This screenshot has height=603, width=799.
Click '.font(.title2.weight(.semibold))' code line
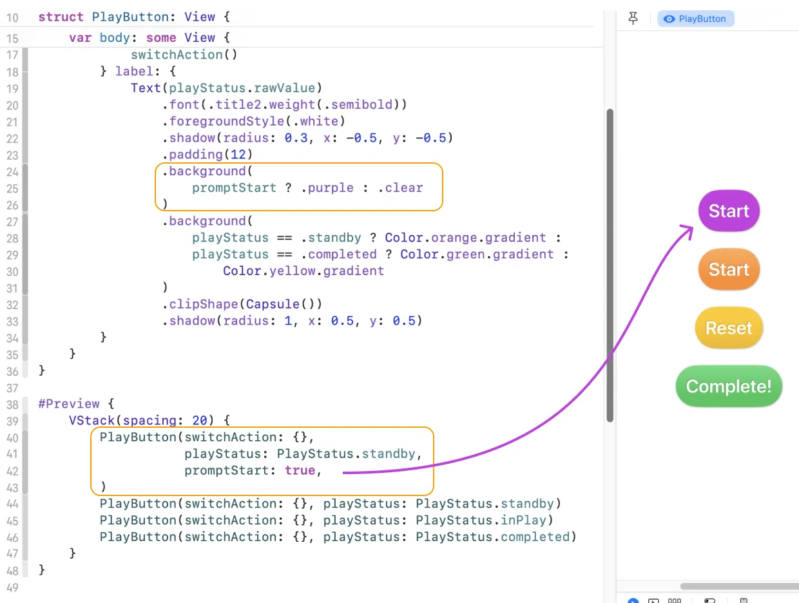[284, 104]
